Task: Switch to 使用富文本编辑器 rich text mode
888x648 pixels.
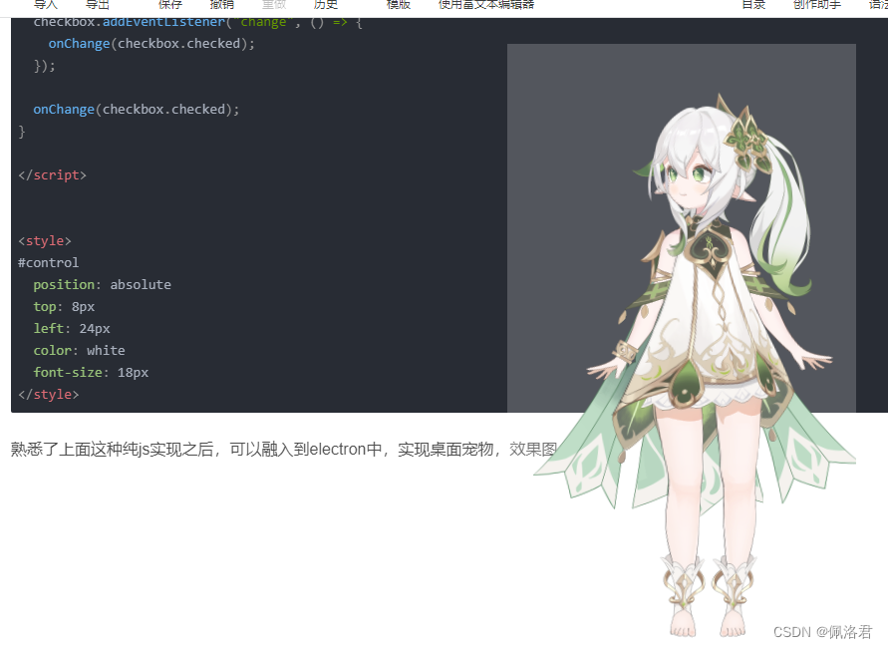Action: [485, 4]
